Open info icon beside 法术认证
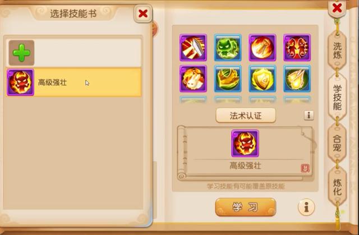The width and height of the screenshot is (359, 235). 309,116
